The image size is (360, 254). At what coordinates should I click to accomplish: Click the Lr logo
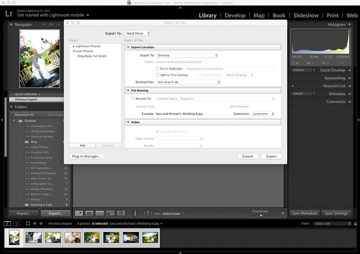9,13
